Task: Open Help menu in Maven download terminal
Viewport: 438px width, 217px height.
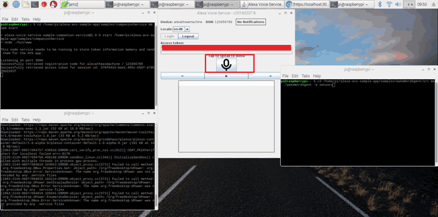Action: [x=37, y=120]
